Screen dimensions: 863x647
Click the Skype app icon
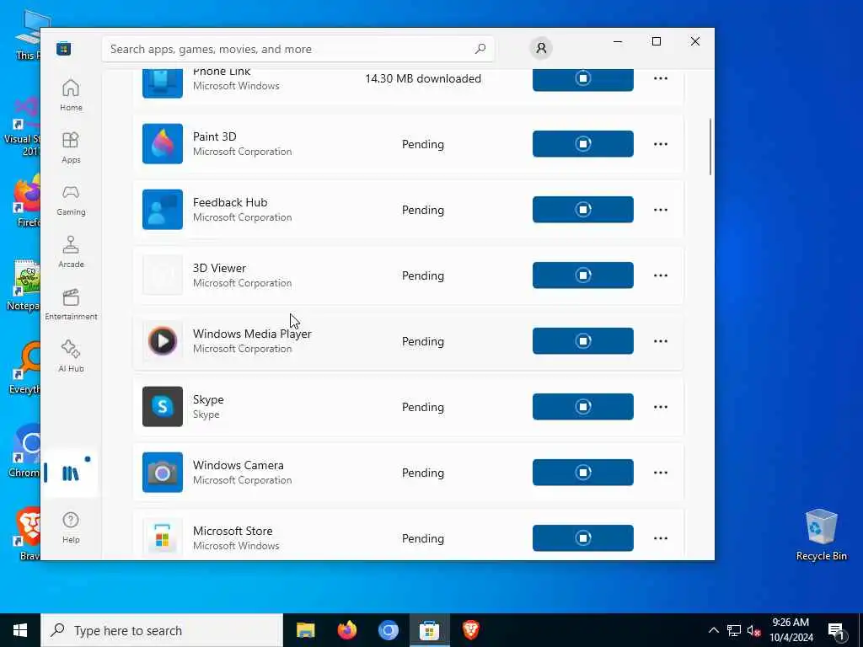(x=163, y=407)
